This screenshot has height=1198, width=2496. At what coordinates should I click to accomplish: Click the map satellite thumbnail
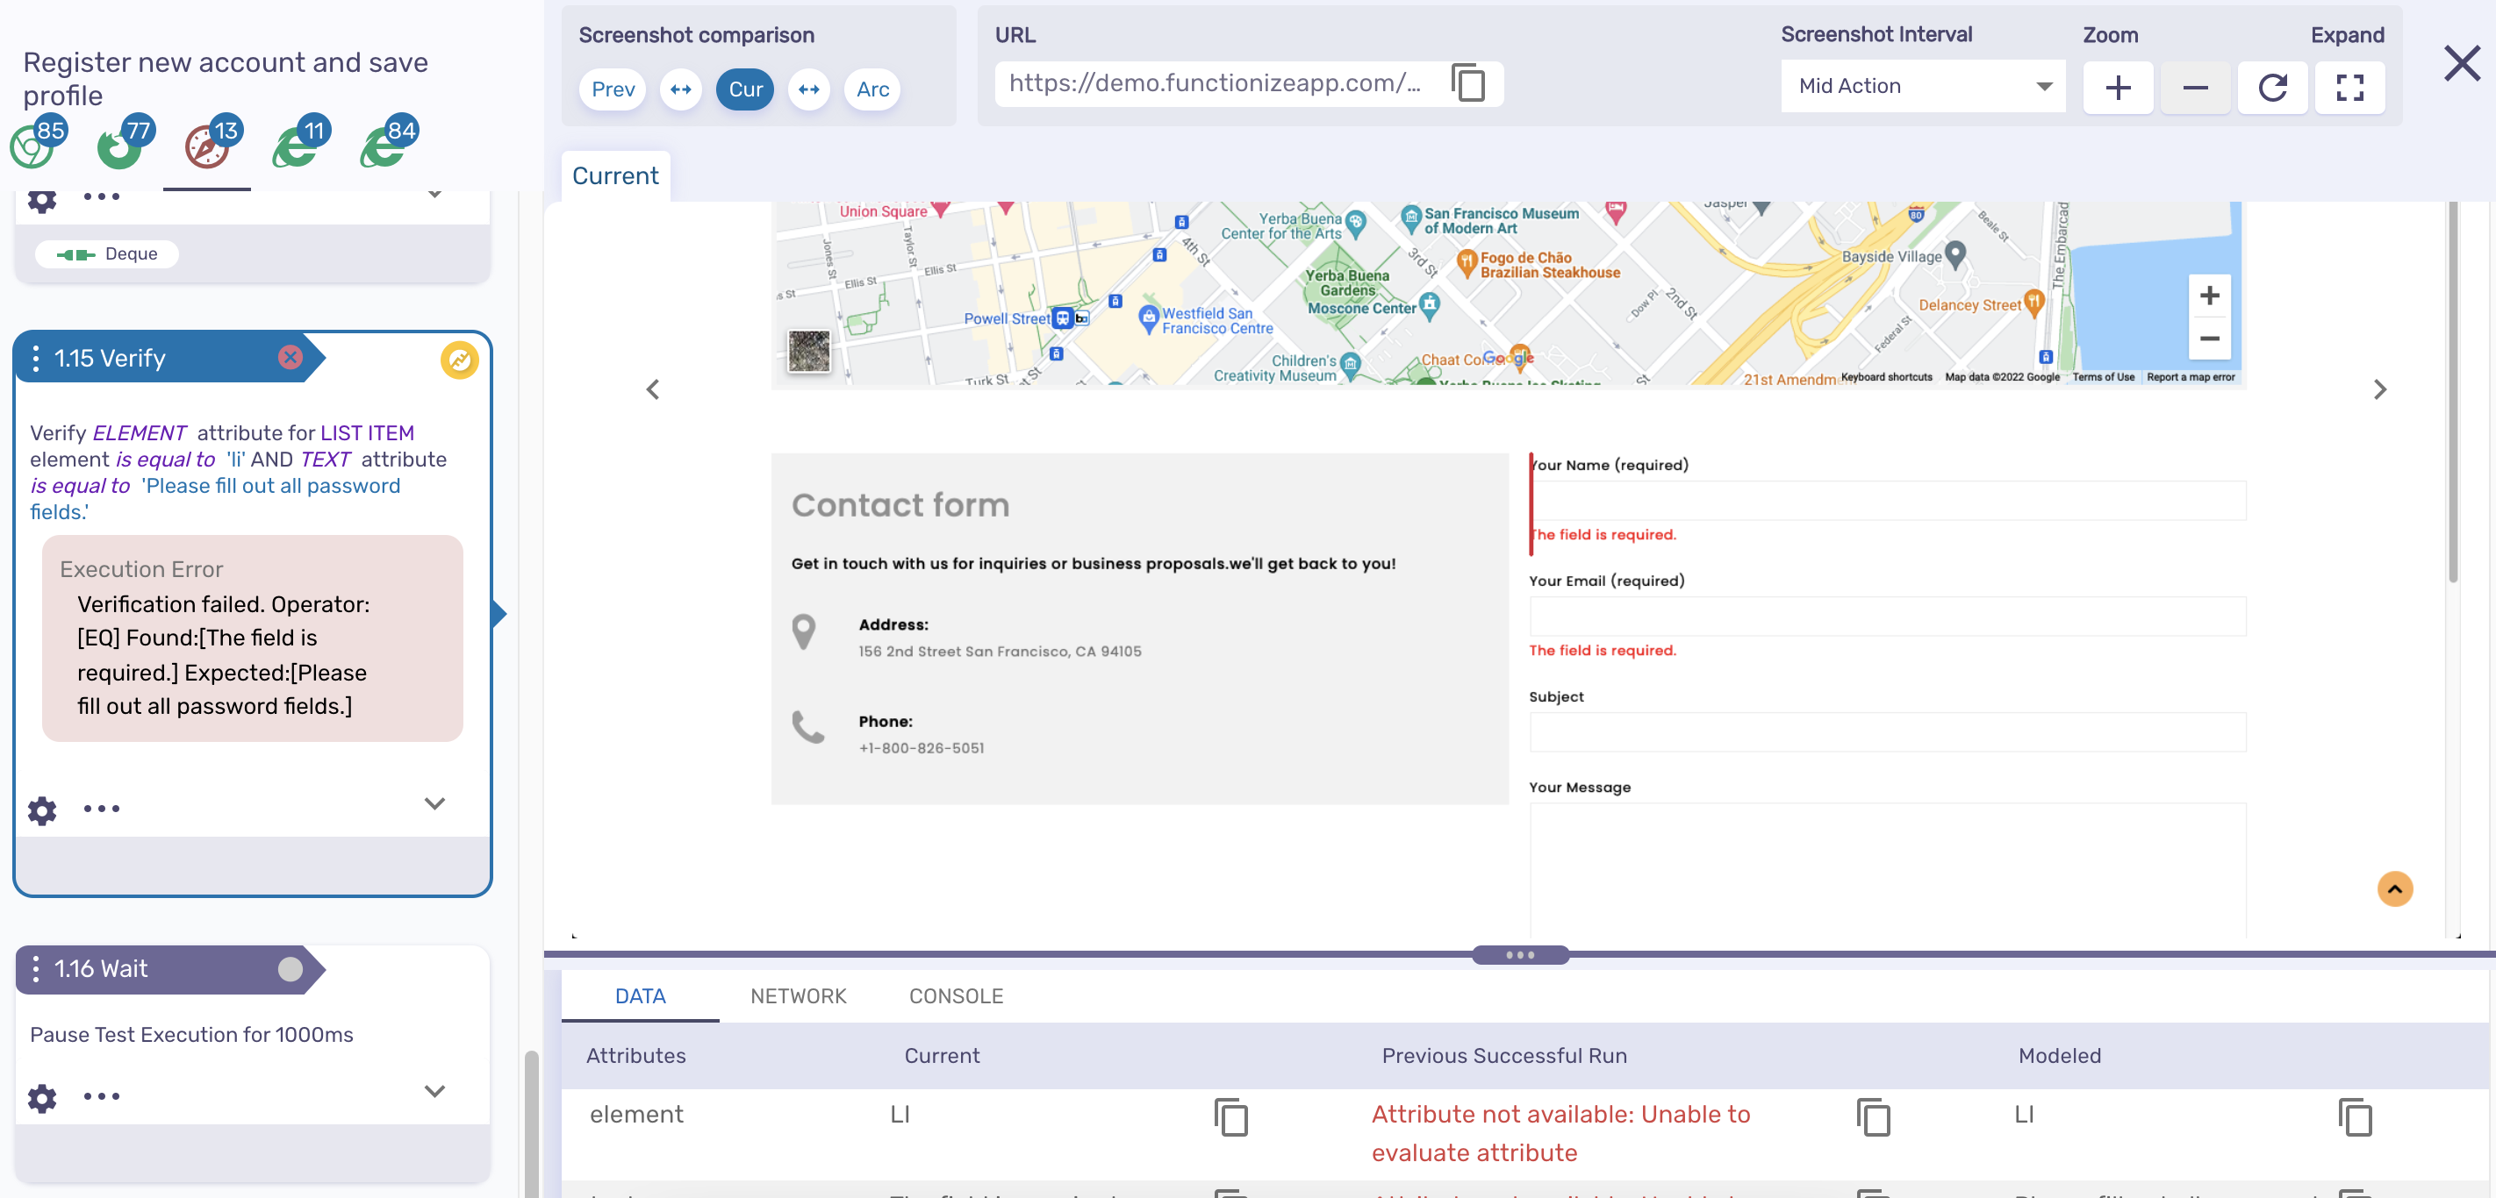808,351
